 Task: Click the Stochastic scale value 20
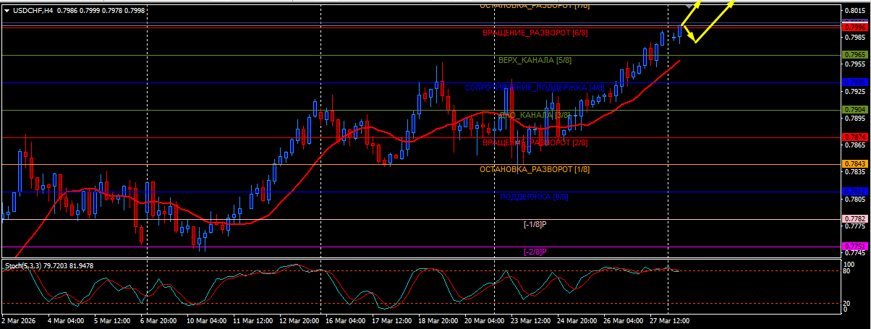pyautogui.click(x=848, y=303)
